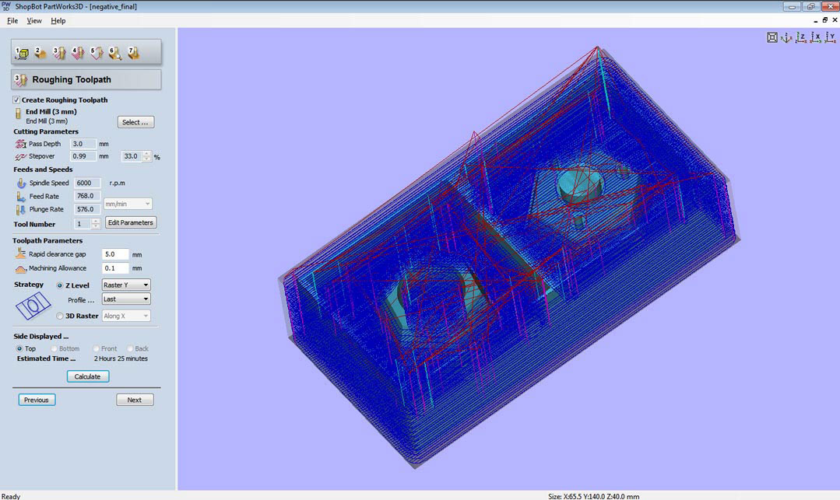Click the Machining Allowance field
The width and height of the screenshot is (840, 500).
pos(115,268)
